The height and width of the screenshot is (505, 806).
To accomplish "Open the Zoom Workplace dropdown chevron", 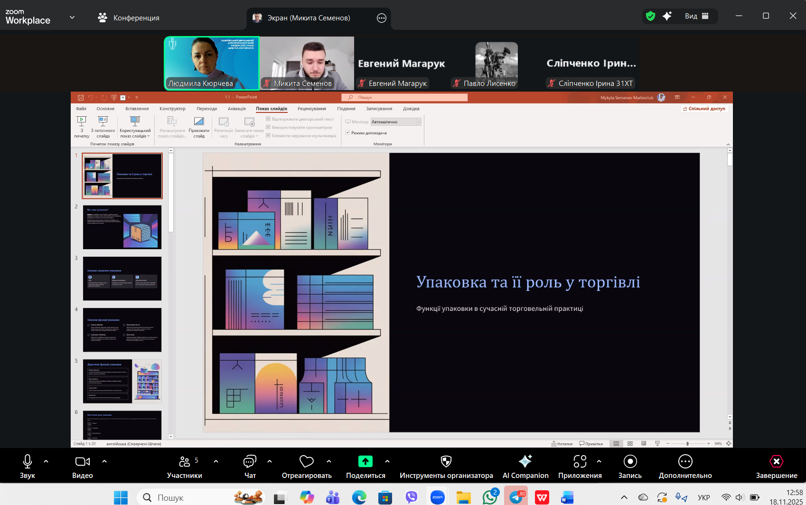I will click(72, 18).
